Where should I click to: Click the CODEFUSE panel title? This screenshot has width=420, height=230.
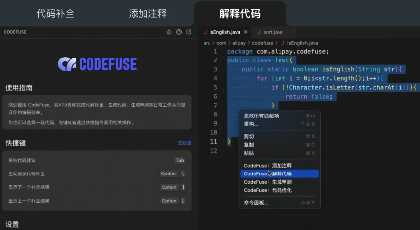[15, 32]
